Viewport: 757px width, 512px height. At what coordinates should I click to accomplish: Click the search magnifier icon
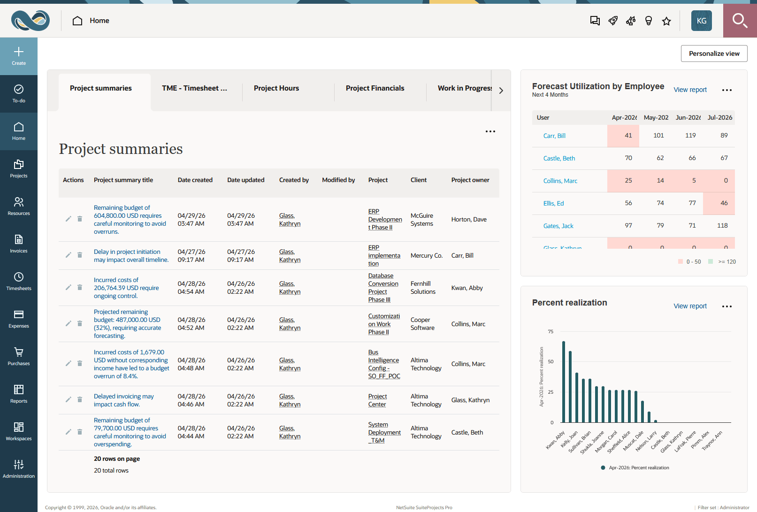[x=740, y=21]
